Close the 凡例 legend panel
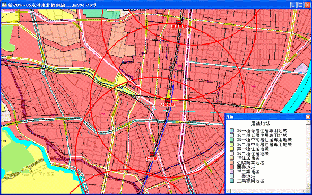Image resolution: width=312 pixels, height=195 pixels. click(308, 117)
